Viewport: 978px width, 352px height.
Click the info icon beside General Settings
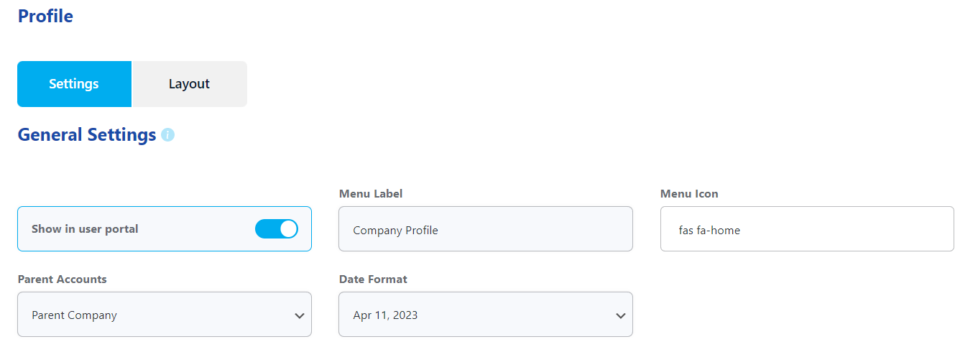(167, 135)
